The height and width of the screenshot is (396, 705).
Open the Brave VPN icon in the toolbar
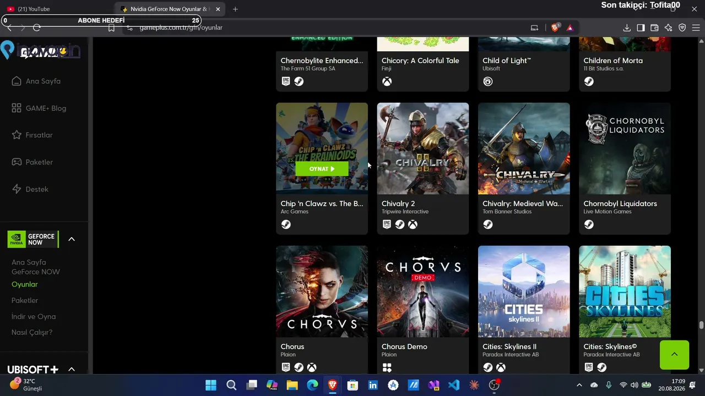tap(682, 28)
